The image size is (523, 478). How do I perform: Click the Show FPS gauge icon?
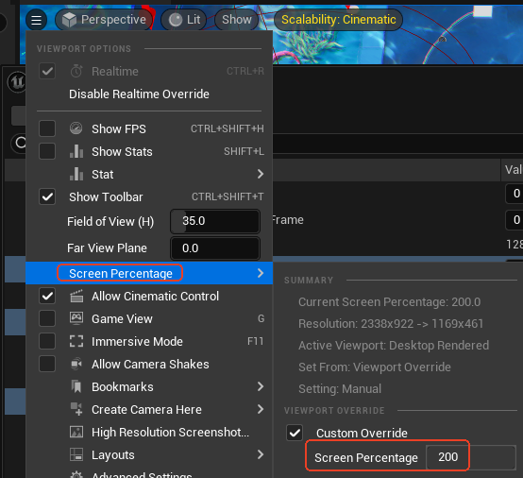[x=76, y=128]
